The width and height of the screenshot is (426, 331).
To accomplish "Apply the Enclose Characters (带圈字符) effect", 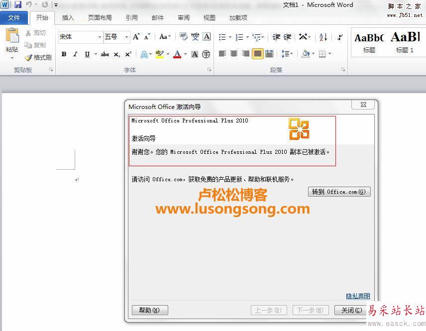I will [x=206, y=54].
